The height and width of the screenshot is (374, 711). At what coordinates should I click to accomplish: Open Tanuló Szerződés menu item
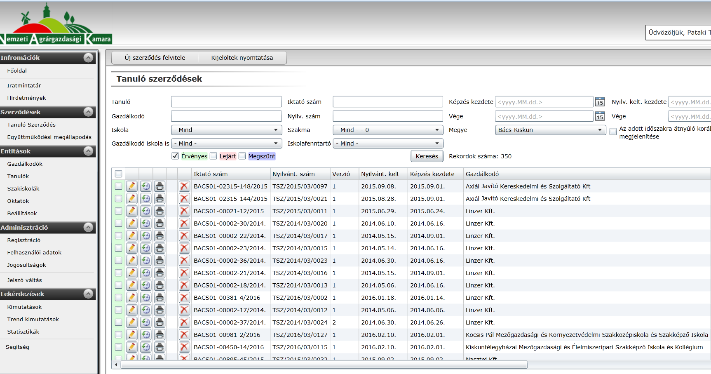pos(31,125)
